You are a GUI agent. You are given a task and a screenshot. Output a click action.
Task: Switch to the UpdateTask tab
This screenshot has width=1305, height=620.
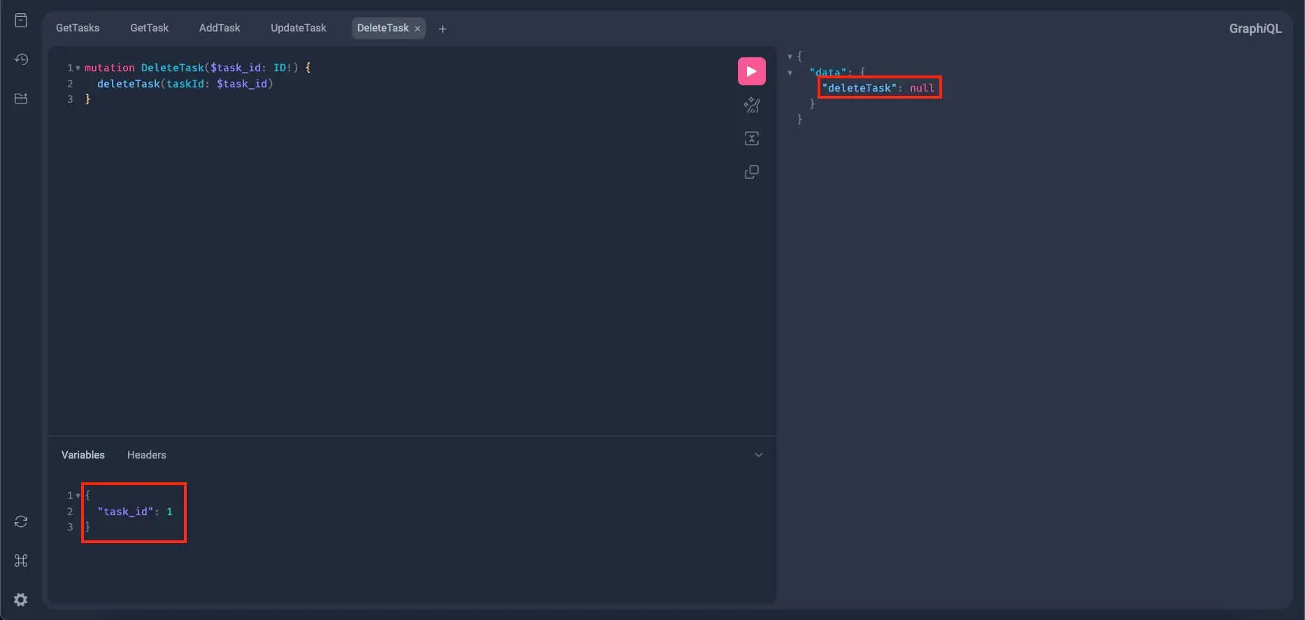(298, 28)
